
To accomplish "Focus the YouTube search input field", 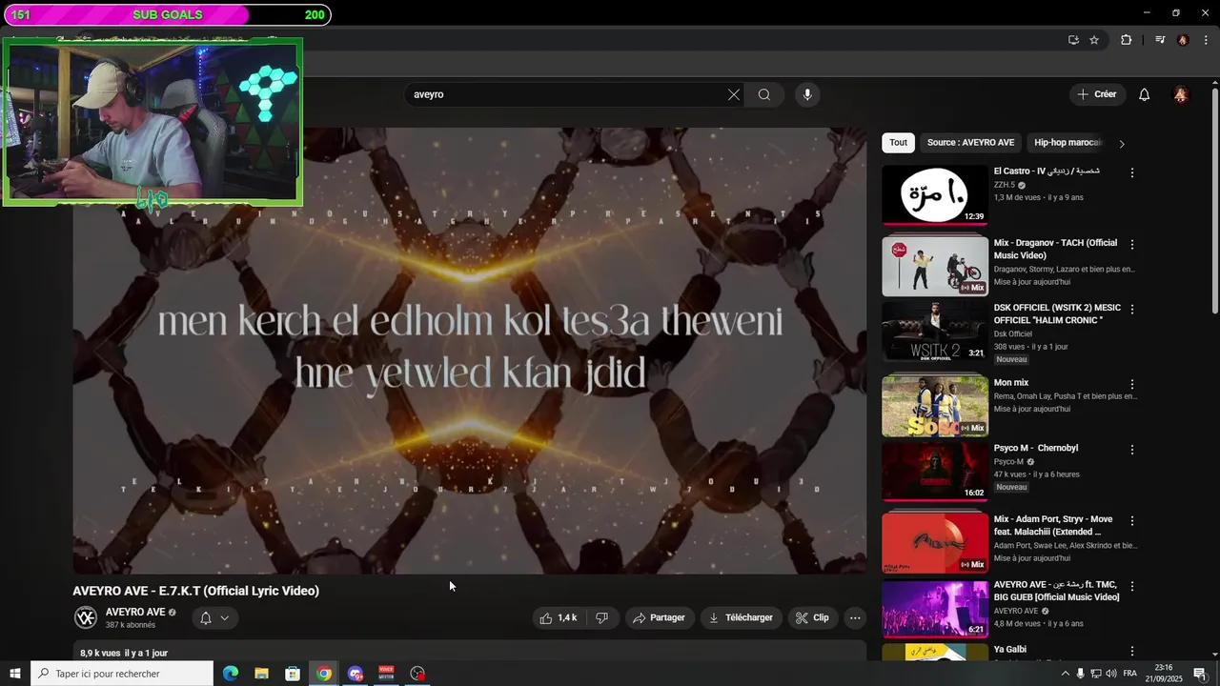I will coord(567,94).
